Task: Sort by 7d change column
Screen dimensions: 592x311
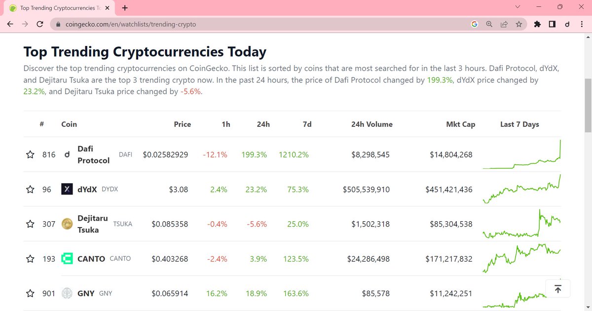Action: pyautogui.click(x=307, y=124)
